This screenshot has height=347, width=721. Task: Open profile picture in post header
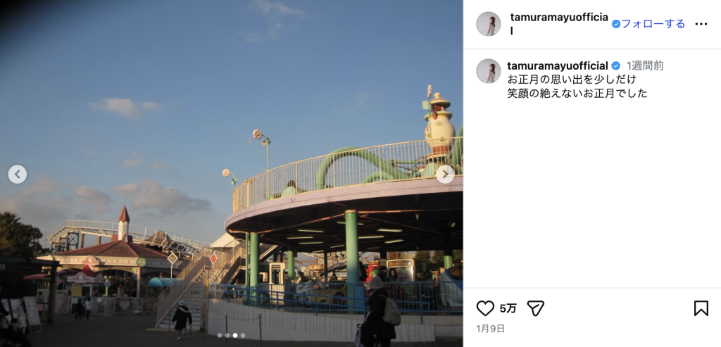tap(489, 24)
